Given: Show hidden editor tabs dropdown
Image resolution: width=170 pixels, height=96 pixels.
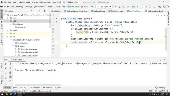Looking at the screenshot, I should pos(165,11).
